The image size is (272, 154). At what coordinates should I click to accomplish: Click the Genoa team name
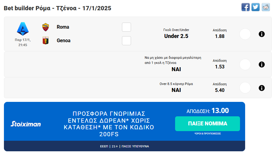coord(63,40)
